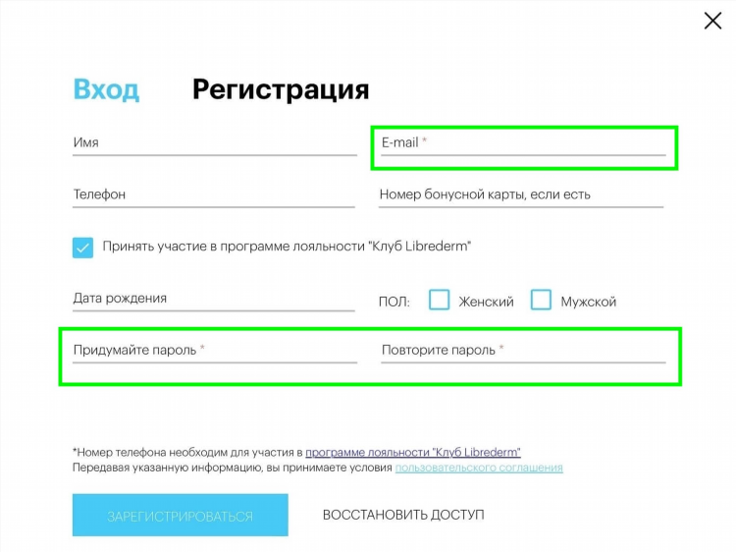Focus the Придумайте пароль field

215,351
